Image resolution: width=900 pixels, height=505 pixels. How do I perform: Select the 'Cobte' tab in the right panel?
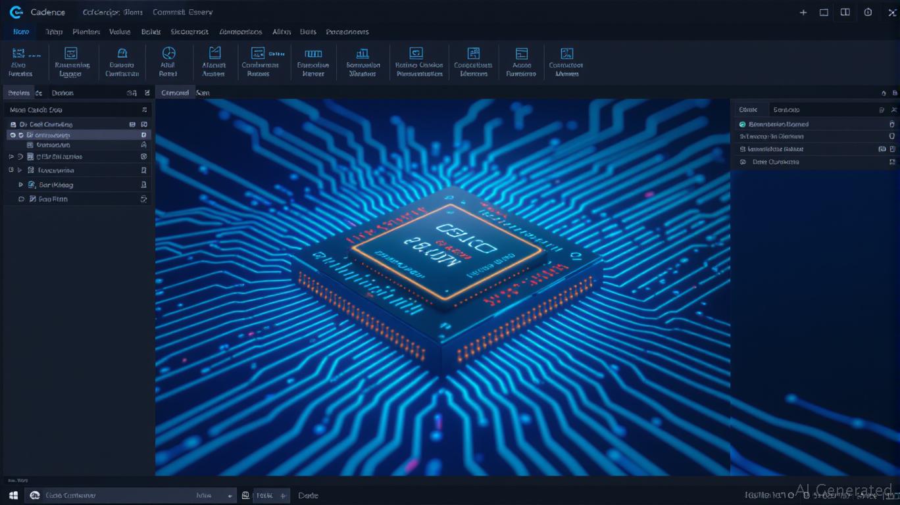click(x=748, y=110)
